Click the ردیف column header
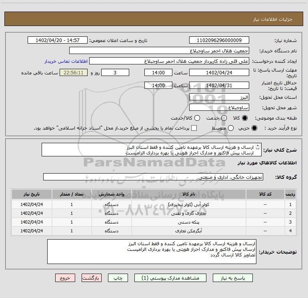The width and height of the screenshot is (308, 298). pyautogui.click(x=290, y=194)
